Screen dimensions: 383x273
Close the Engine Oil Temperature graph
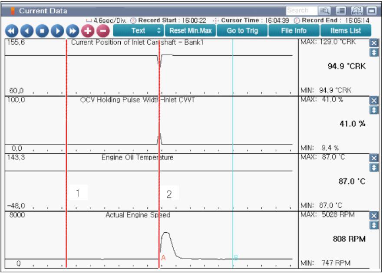click(372, 158)
